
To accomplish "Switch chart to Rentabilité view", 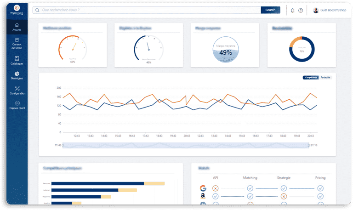I will [x=325, y=77].
